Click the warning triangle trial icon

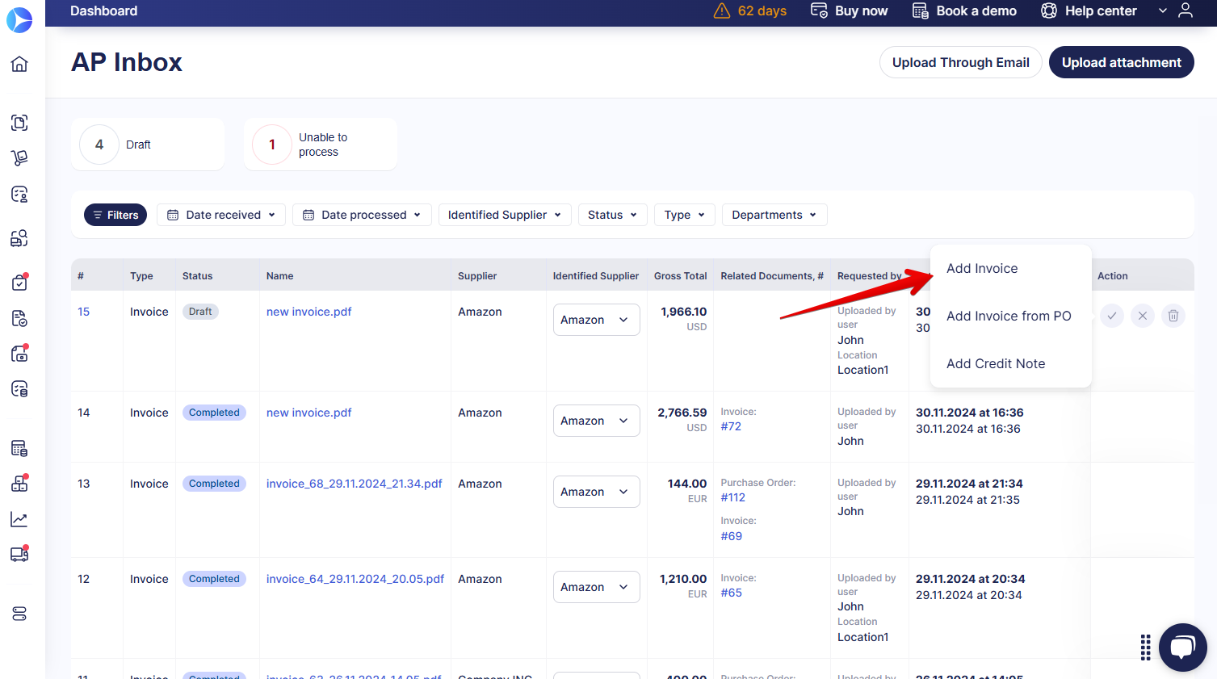pyautogui.click(x=722, y=10)
